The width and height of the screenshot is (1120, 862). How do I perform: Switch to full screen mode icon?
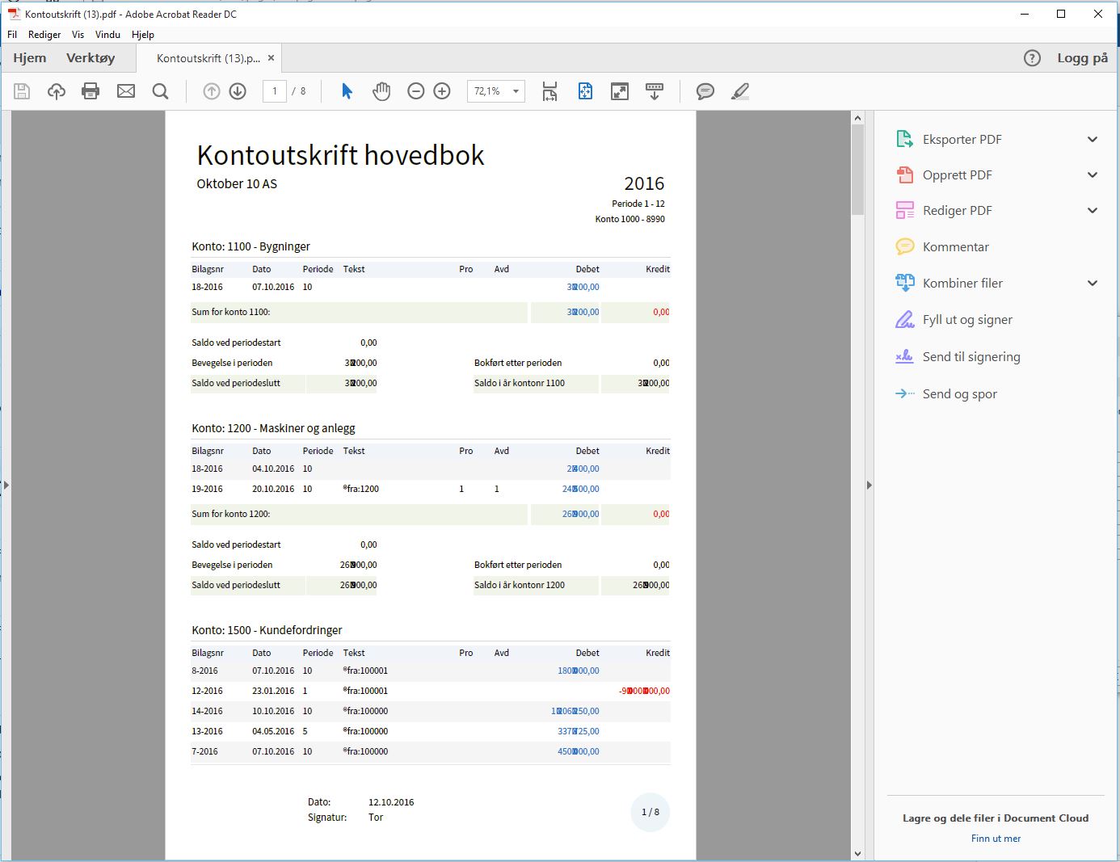[x=620, y=91]
